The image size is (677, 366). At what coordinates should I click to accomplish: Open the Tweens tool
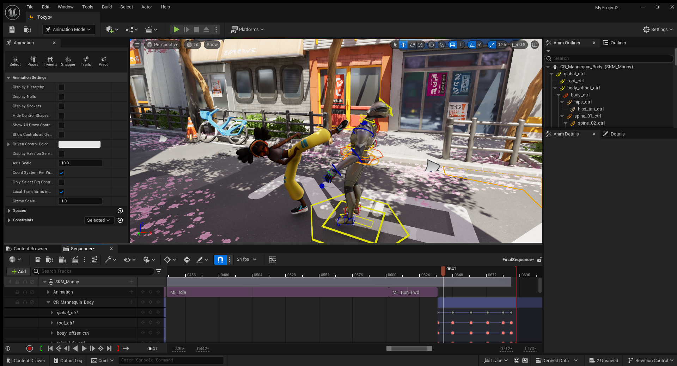(50, 61)
